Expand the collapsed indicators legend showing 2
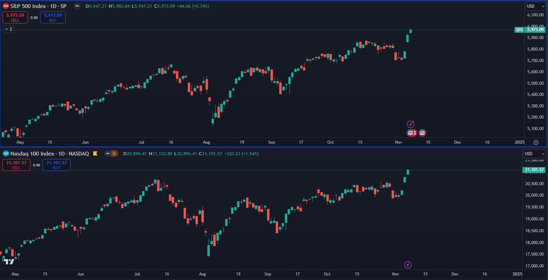Screen dimensions: 548x280 point(8,29)
